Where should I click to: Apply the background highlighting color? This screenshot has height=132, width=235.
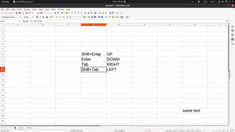pos(51,17)
